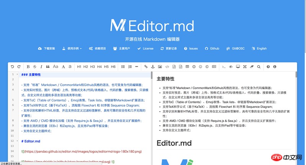This screenshot has height=165, width=306.
Task: Click the '# Editor.md' line in editor
Action: 31,141
